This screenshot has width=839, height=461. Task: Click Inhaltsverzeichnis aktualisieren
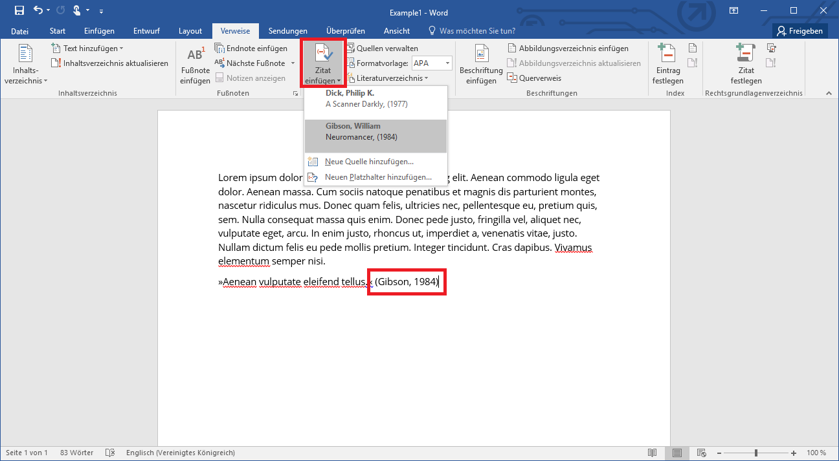[x=111, y=63]
